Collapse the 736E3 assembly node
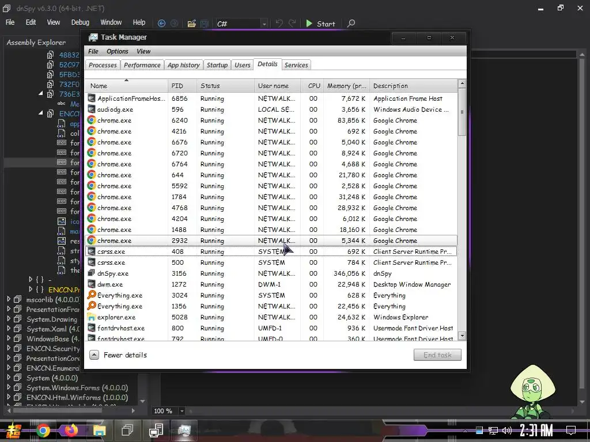This screenshot has height=442, width=590. click(x=41, y=94)
